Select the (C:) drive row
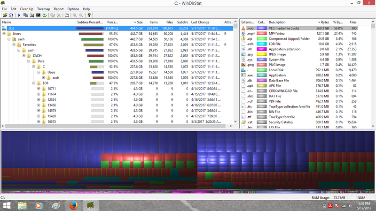This screenshot has width=376, height=211. pos(117,28)
